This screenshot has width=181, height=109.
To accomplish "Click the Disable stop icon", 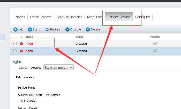I will click(67, 29).
